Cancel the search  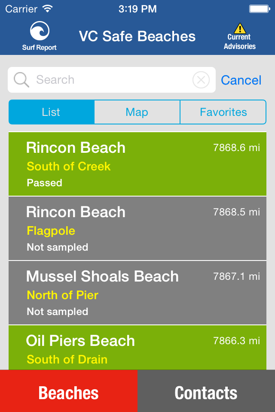pos(241,80)
